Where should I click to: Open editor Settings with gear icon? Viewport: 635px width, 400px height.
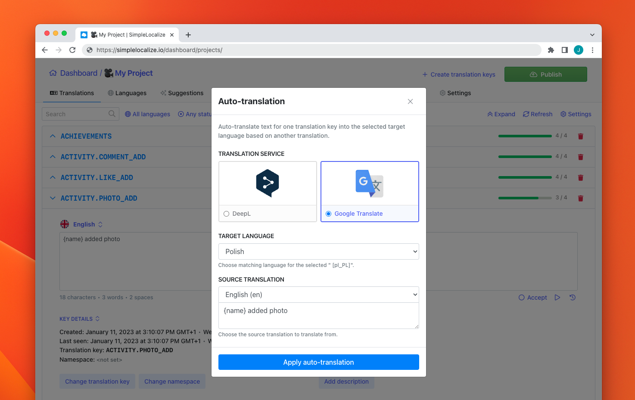[x=576, y=114]
